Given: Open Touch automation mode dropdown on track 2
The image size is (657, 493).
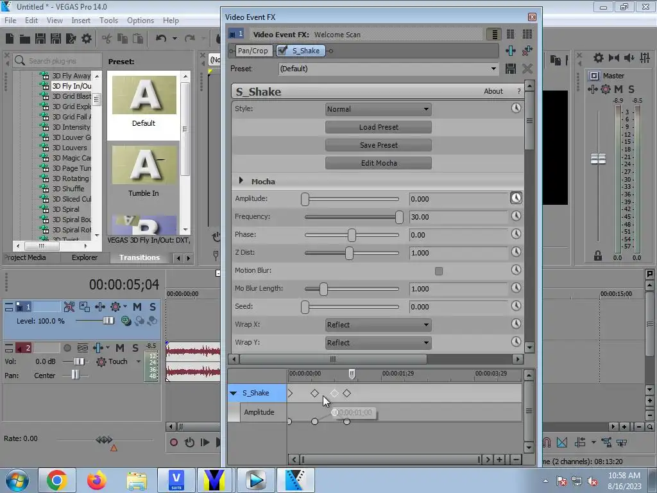Looking at the screenshot, I should tap(139, 361).
